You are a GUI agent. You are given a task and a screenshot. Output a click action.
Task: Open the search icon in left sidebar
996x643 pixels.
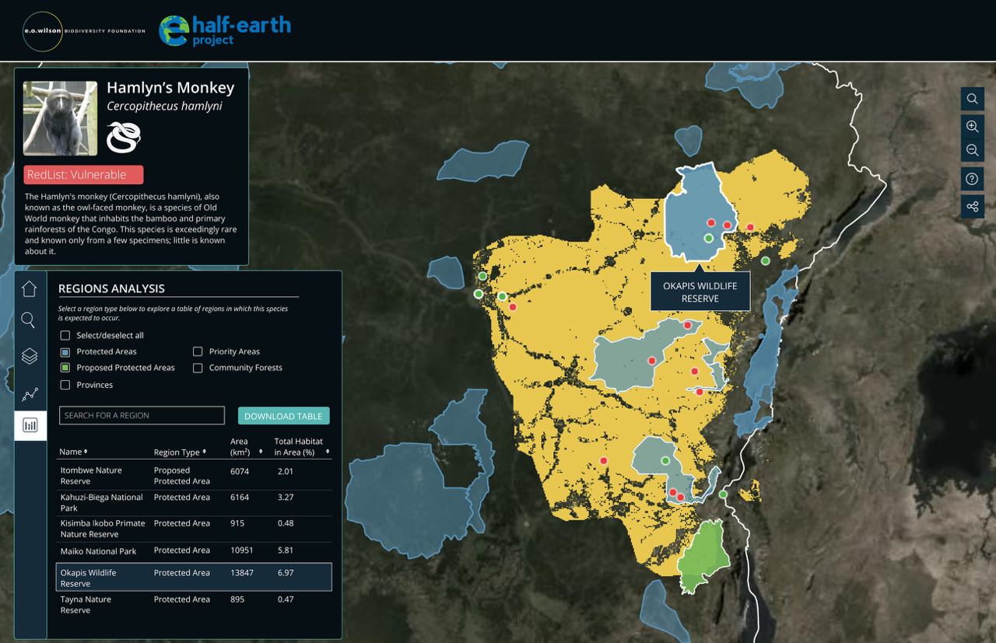click(x=29, y=320)
